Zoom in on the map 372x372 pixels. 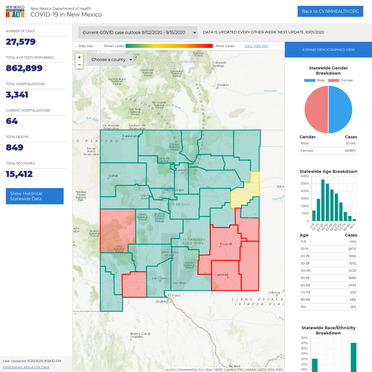[79, 58]
